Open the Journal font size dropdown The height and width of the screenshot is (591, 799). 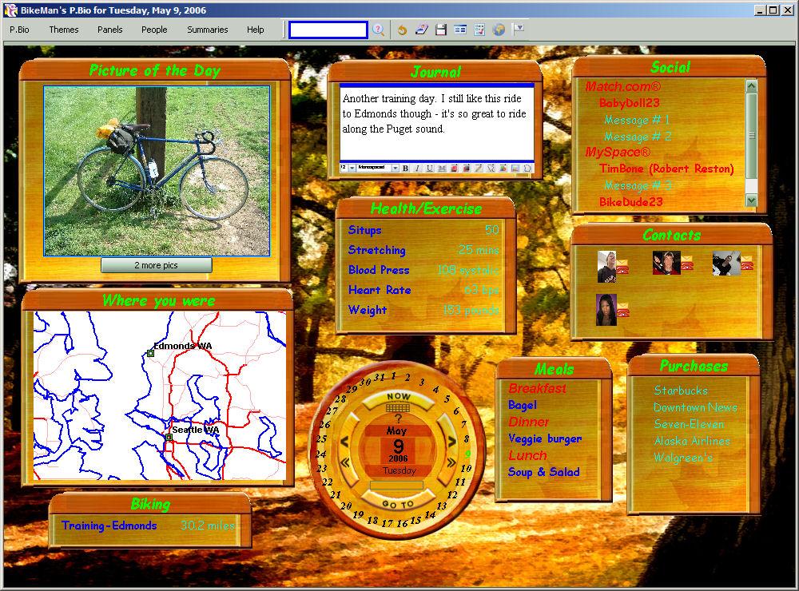coord(352,169)
